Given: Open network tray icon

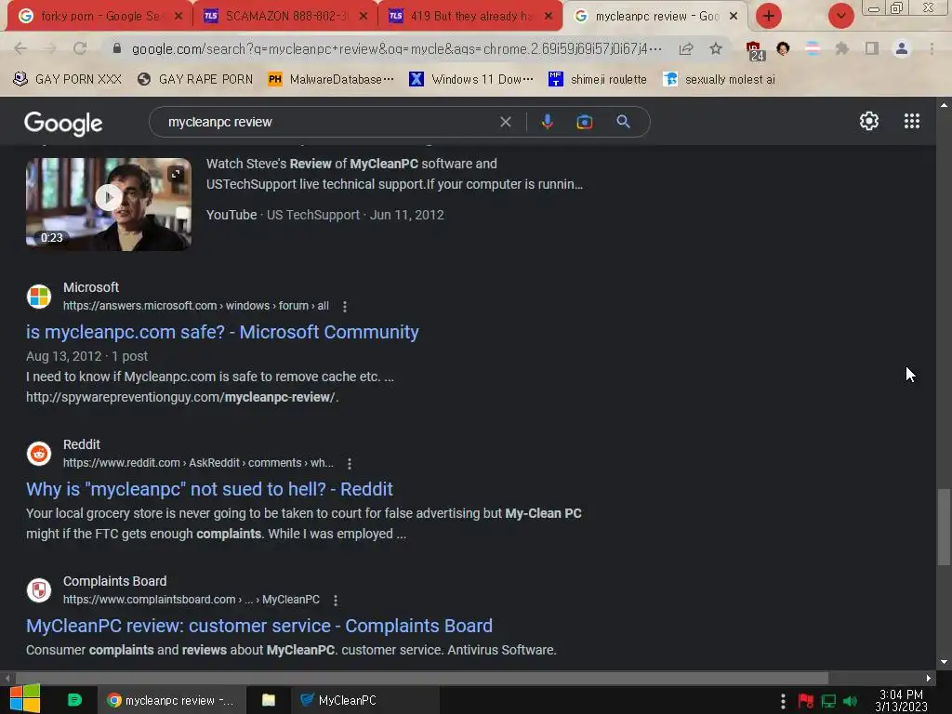Looking at the screenshot, I should pos(828,701).
